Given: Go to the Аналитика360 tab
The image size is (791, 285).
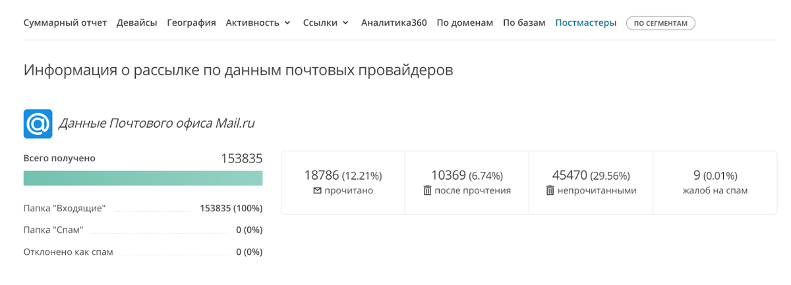Looking at the screenshot, I should coord(394,23).
